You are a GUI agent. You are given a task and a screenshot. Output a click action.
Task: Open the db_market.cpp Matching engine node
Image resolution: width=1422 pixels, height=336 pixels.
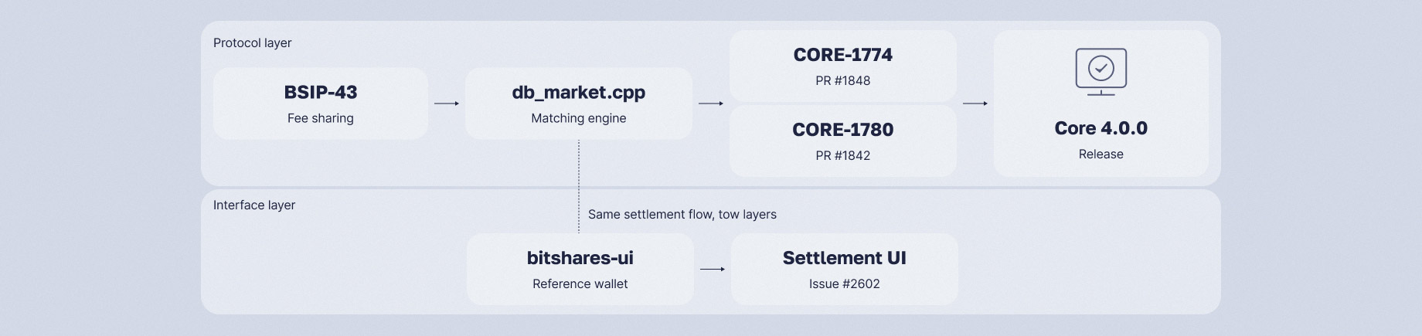tap(579, 104)
